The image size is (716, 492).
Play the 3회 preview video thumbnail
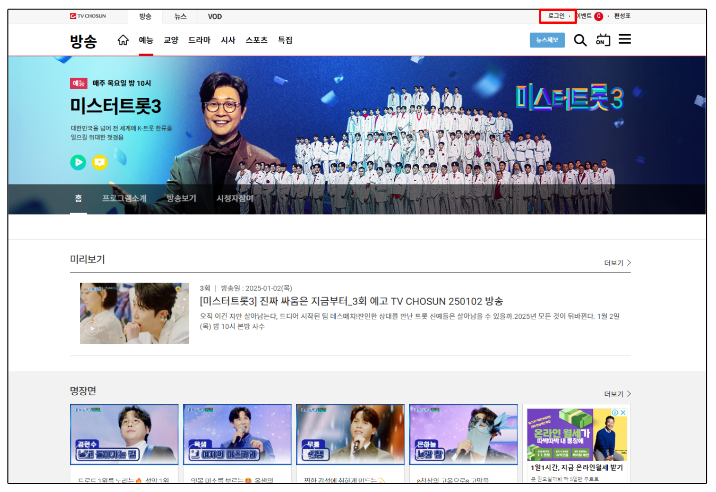(x=134, y=313)
